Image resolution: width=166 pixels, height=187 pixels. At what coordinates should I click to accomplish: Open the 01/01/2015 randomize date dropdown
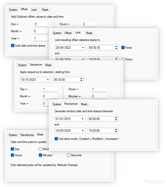coord(83,119)
